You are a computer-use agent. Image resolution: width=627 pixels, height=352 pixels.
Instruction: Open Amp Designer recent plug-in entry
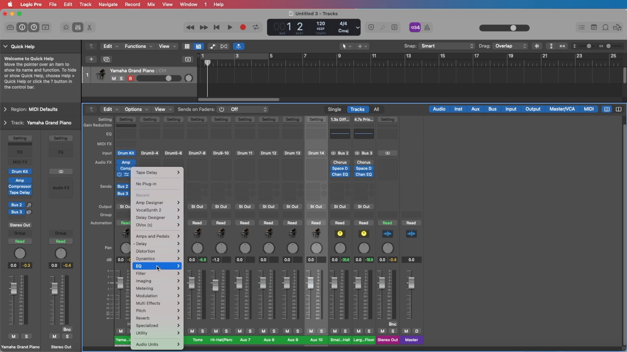[x=157, y=203]
